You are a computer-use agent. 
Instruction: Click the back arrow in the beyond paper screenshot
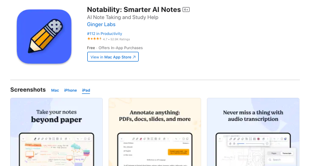tap(23, 139)
